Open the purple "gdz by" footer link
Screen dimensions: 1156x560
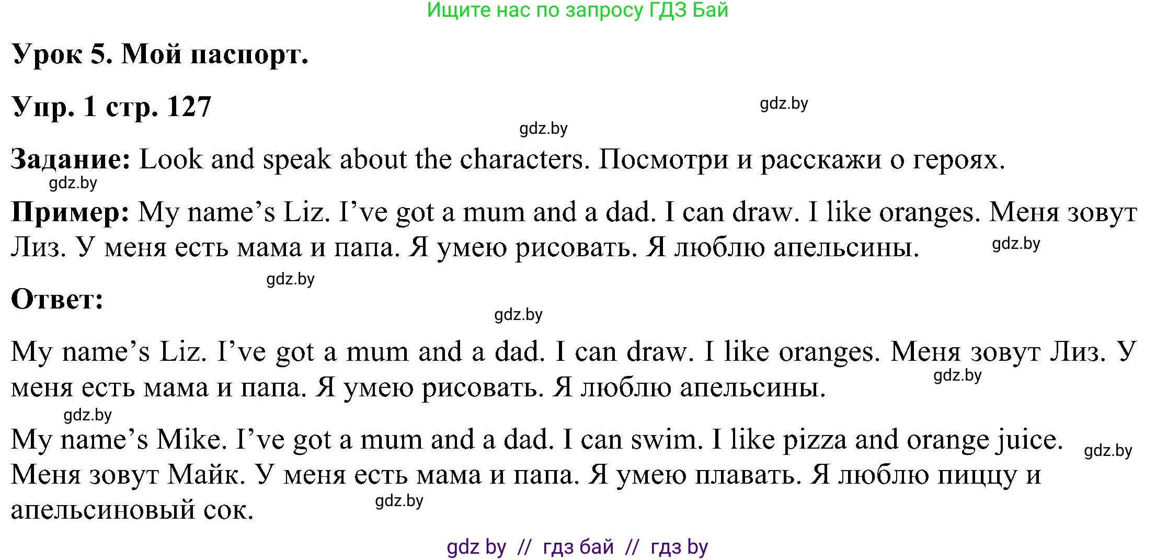[476, 547]
